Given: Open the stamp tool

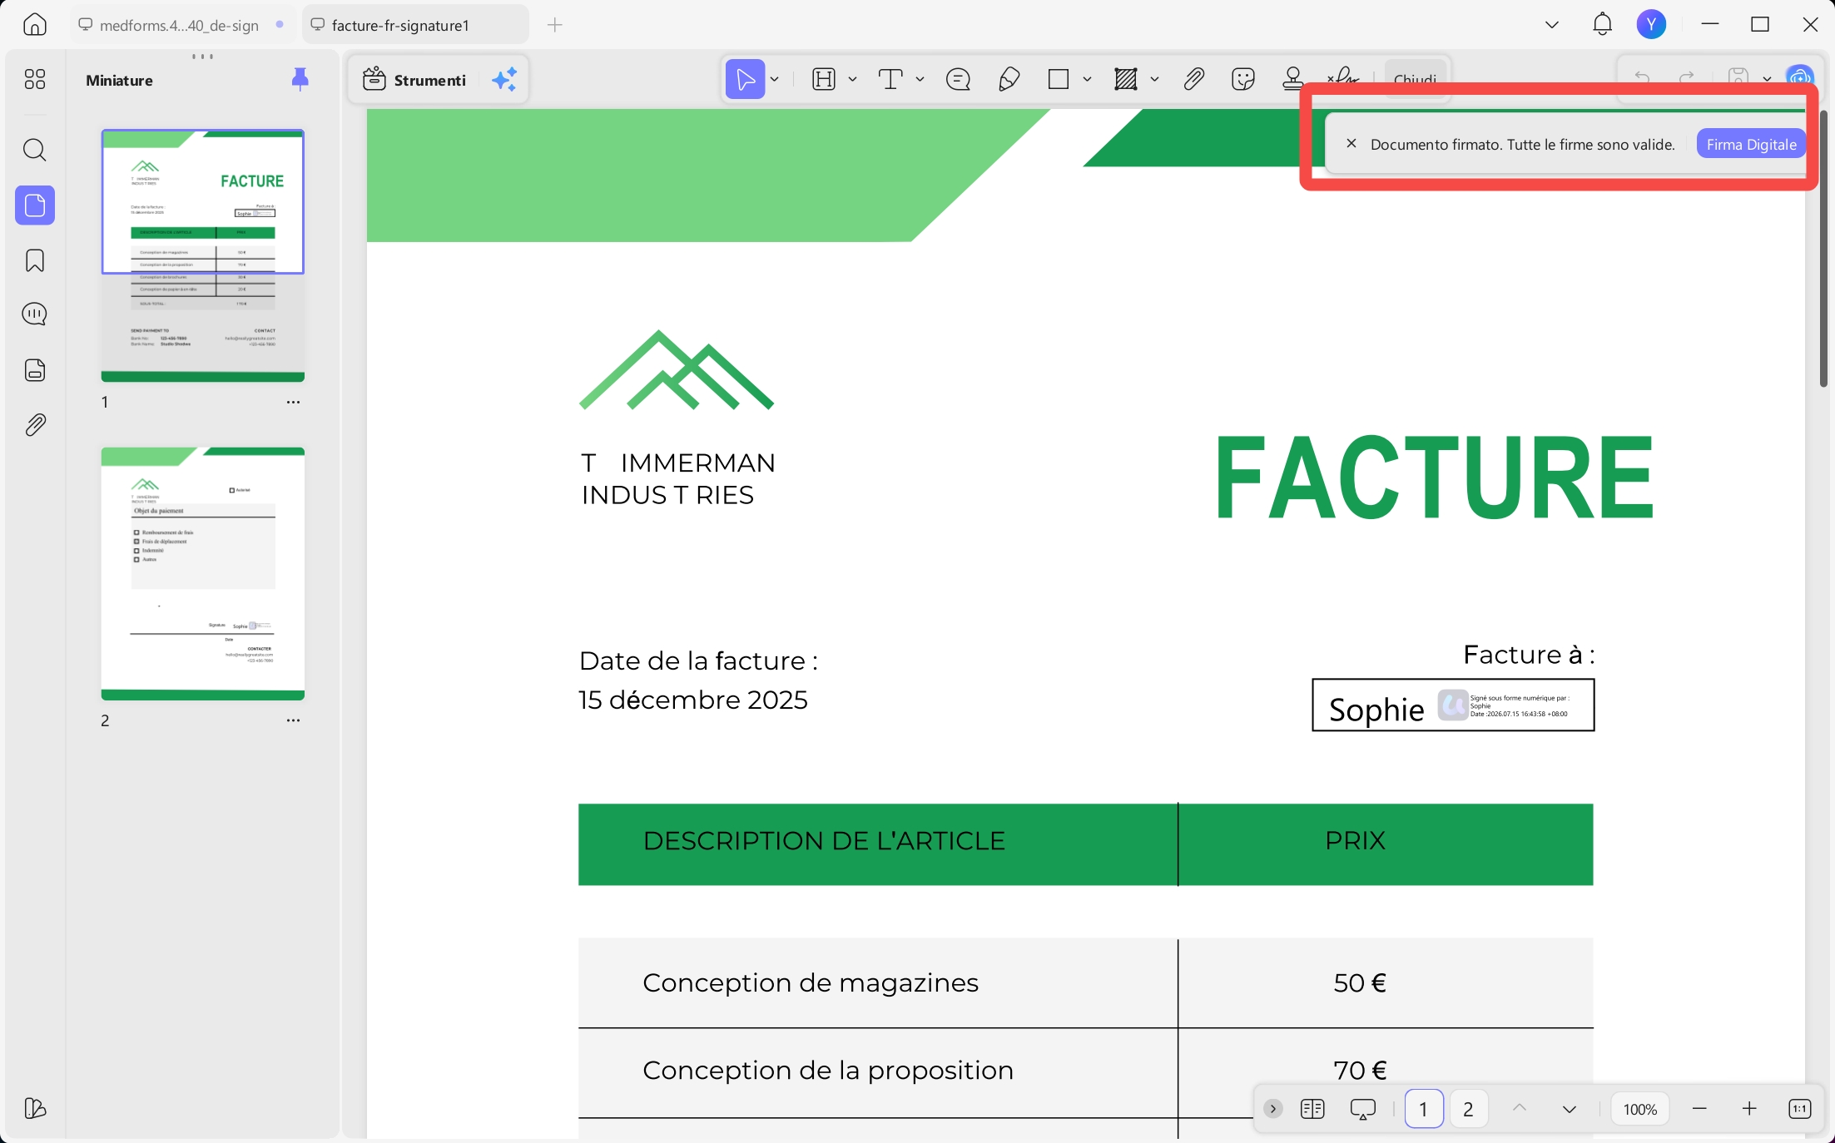Looking at the screenshot, I should [1293, 80].
